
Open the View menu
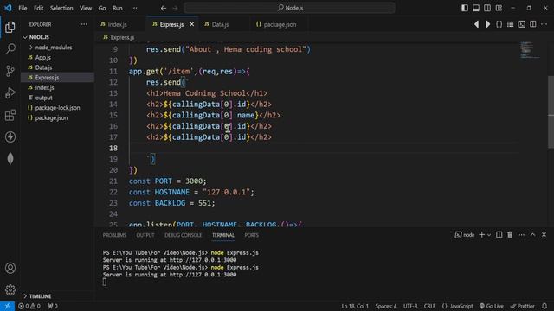[86, 8]
